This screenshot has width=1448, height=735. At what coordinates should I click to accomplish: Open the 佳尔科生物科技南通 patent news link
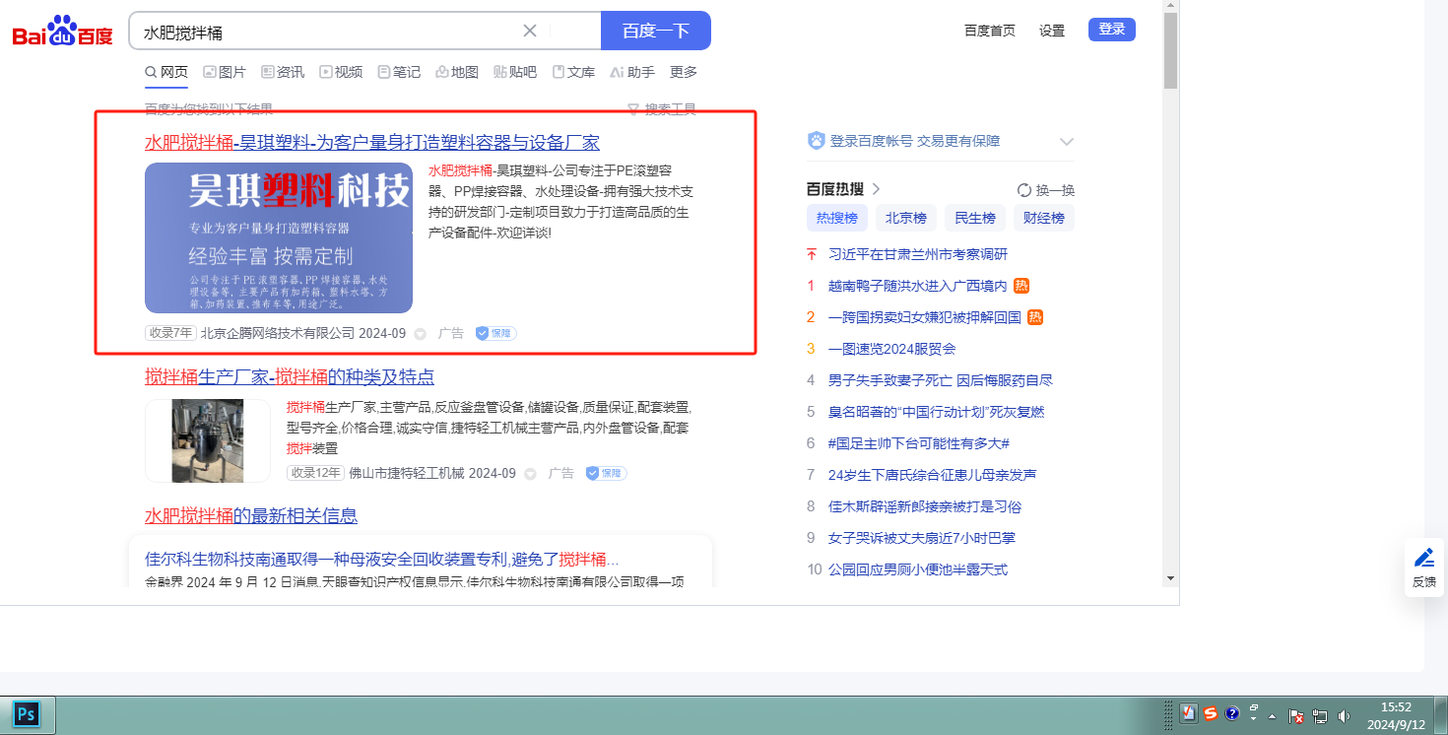pyautogui.click(x=382, y=559)
